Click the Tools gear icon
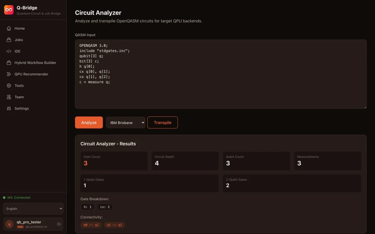 pyautogui.click(x=9, y=85)
